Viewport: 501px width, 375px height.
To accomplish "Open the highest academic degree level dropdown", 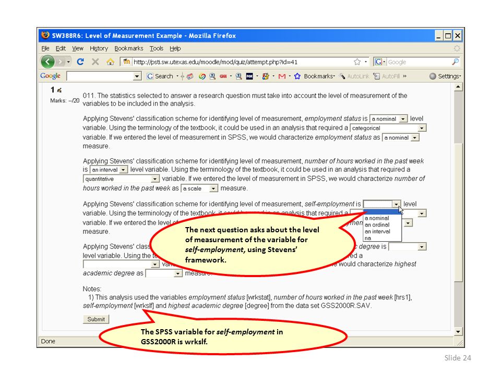I will (408, 247).
